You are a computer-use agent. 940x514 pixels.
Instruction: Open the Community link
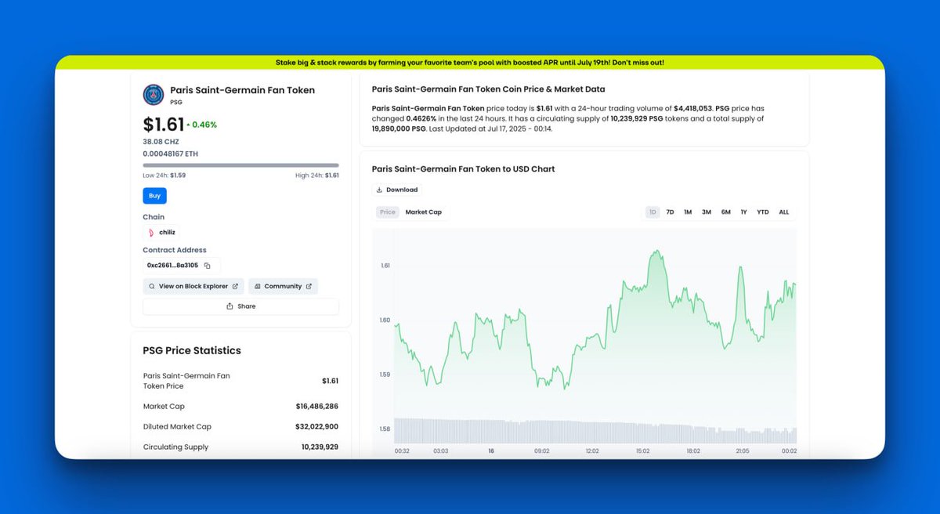(283, 286)
